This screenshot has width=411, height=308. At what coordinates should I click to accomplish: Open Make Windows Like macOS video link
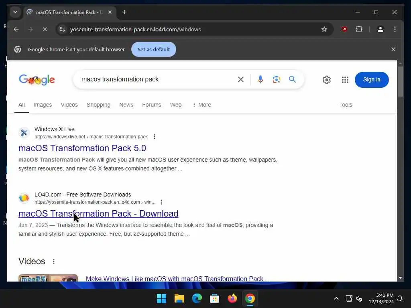(x=178, y=279)
